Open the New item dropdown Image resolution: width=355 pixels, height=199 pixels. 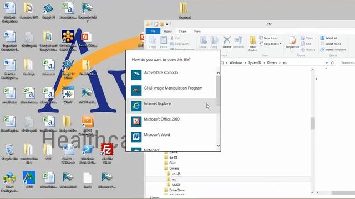pyautogui.click(x=269, y=38)
